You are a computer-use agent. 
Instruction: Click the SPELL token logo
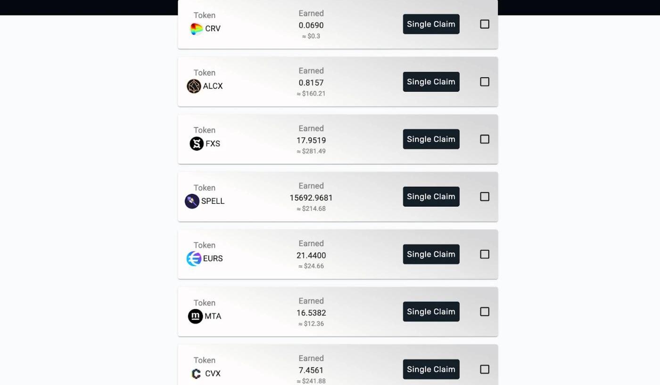(192, 201)
